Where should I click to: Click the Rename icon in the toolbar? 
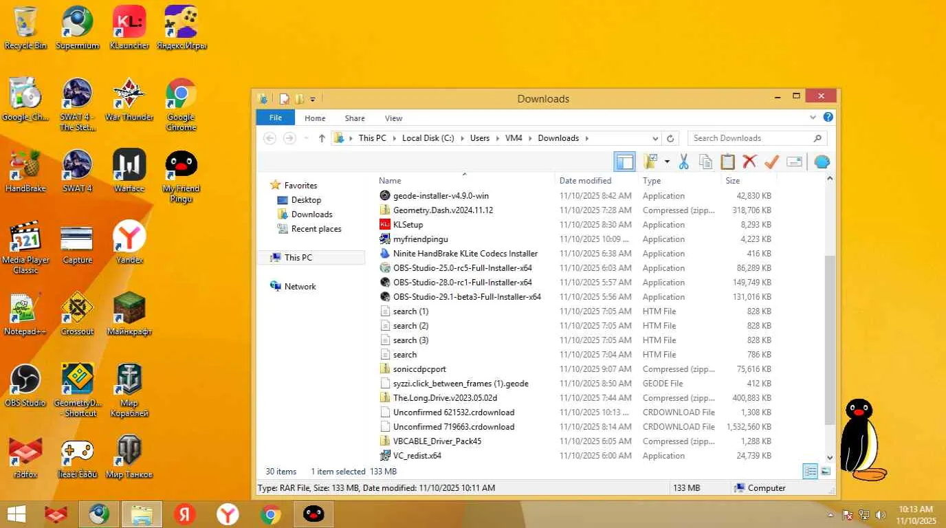(x=794, y=162)
